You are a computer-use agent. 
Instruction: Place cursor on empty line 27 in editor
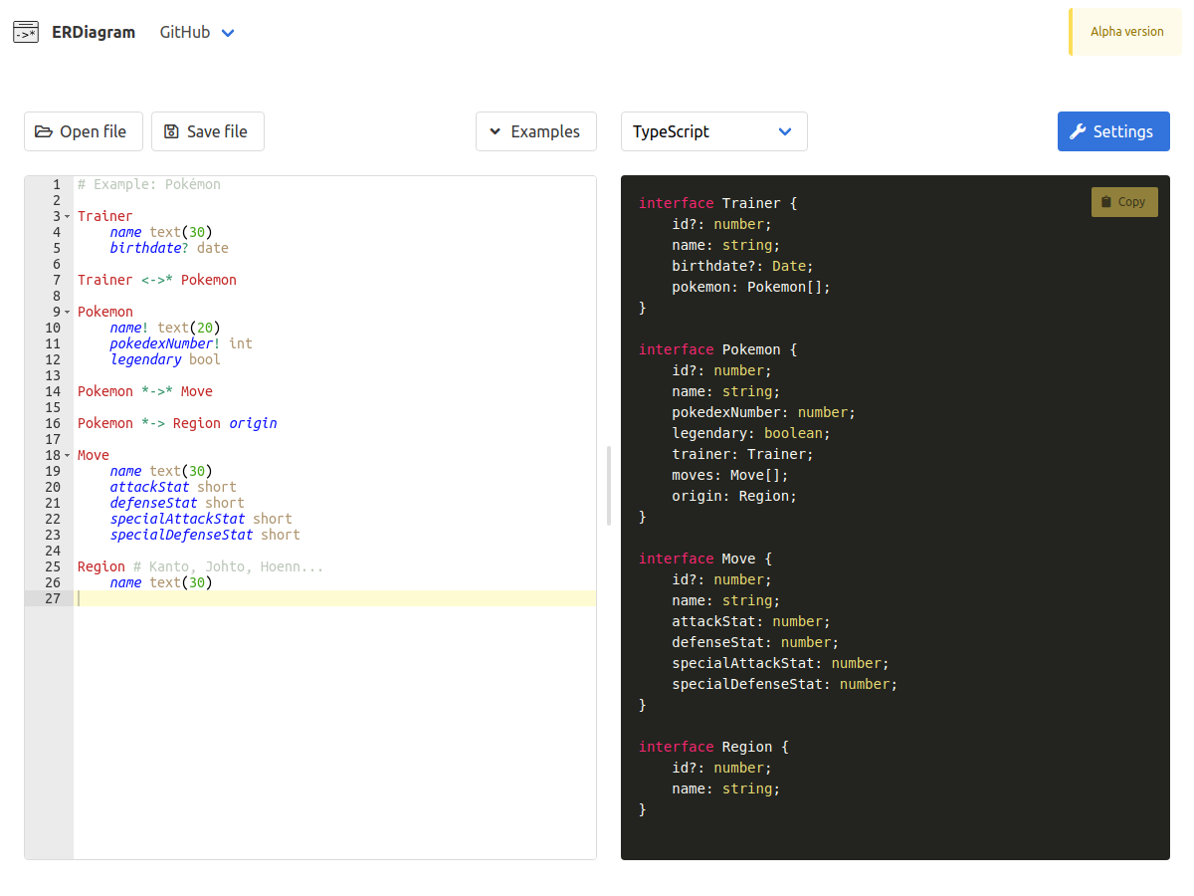coord(335,598)
